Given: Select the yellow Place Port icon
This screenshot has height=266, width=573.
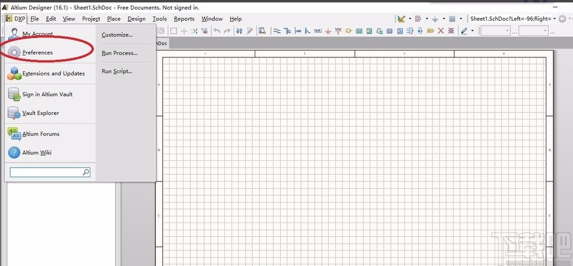Looking at the screenshot, I should (x=431, y=31).
